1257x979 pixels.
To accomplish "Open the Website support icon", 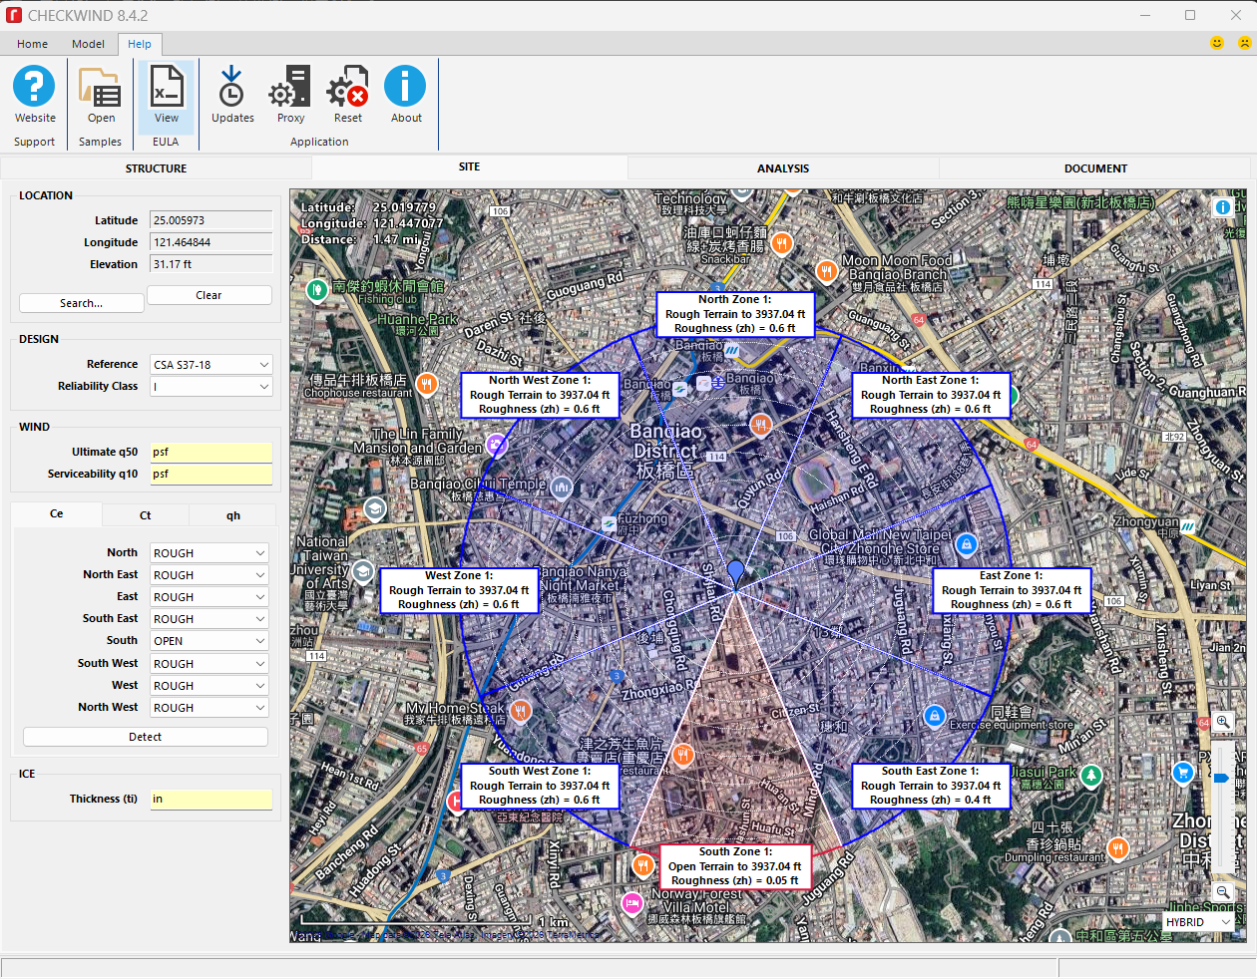I will (x=34, y=87).
